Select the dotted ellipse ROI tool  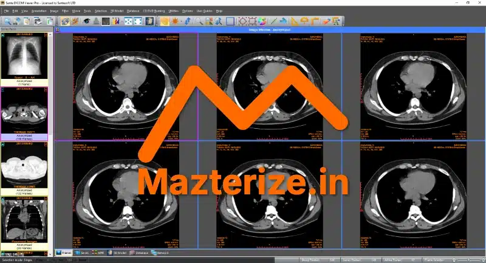pos(242,21)
